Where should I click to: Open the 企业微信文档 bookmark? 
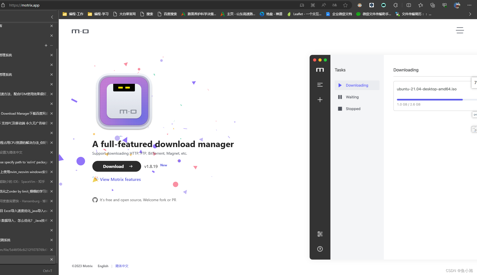tap(339, 14)
